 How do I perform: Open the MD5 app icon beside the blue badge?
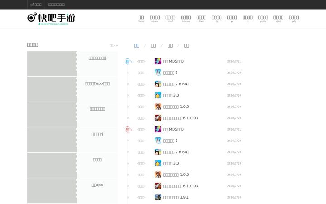coord(158,61)
